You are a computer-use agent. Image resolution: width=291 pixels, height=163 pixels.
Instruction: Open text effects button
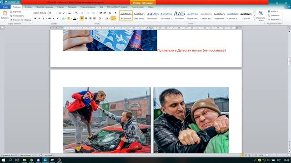[63, 19]
